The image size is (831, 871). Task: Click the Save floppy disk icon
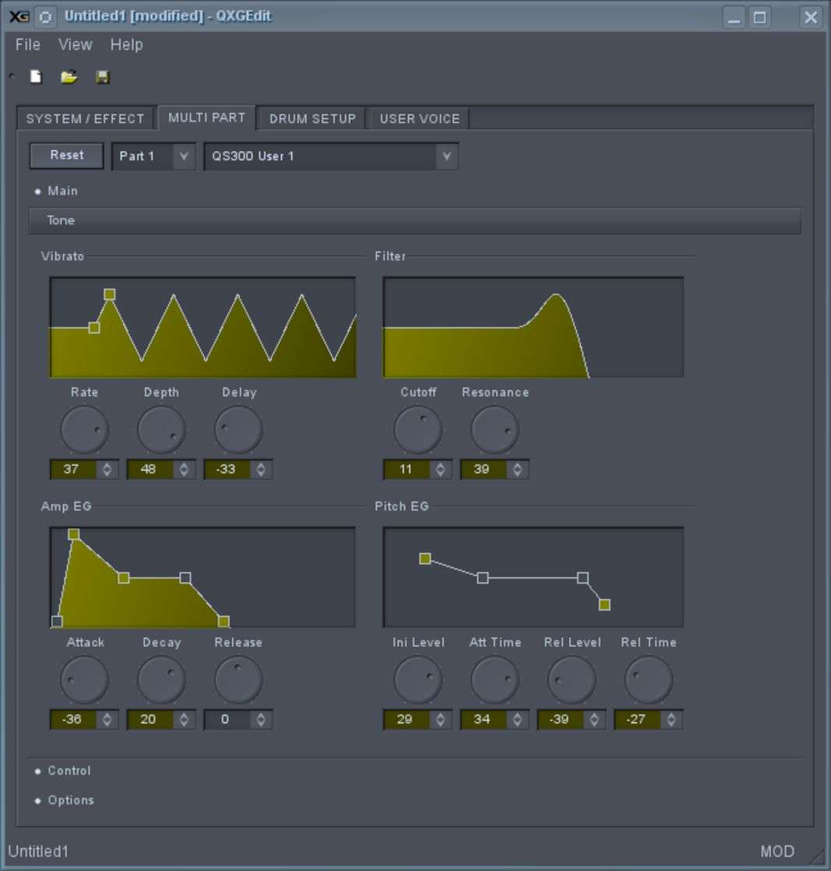click(103, 76)
